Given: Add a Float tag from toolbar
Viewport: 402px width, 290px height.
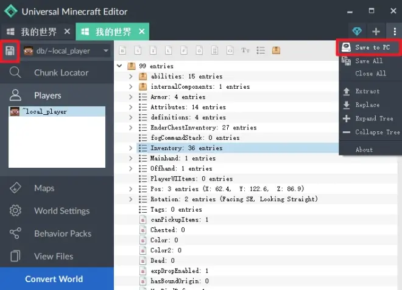Looking at the screenshot, I should [x=184, y=50].
